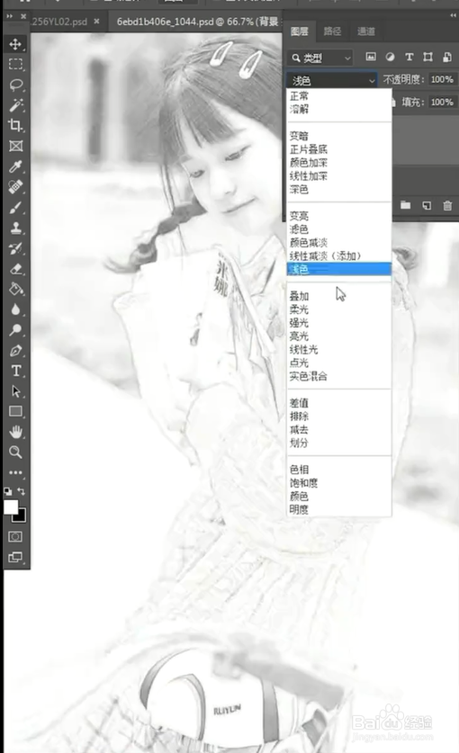Select the Brush tool
459x753 pixels.
15,207
